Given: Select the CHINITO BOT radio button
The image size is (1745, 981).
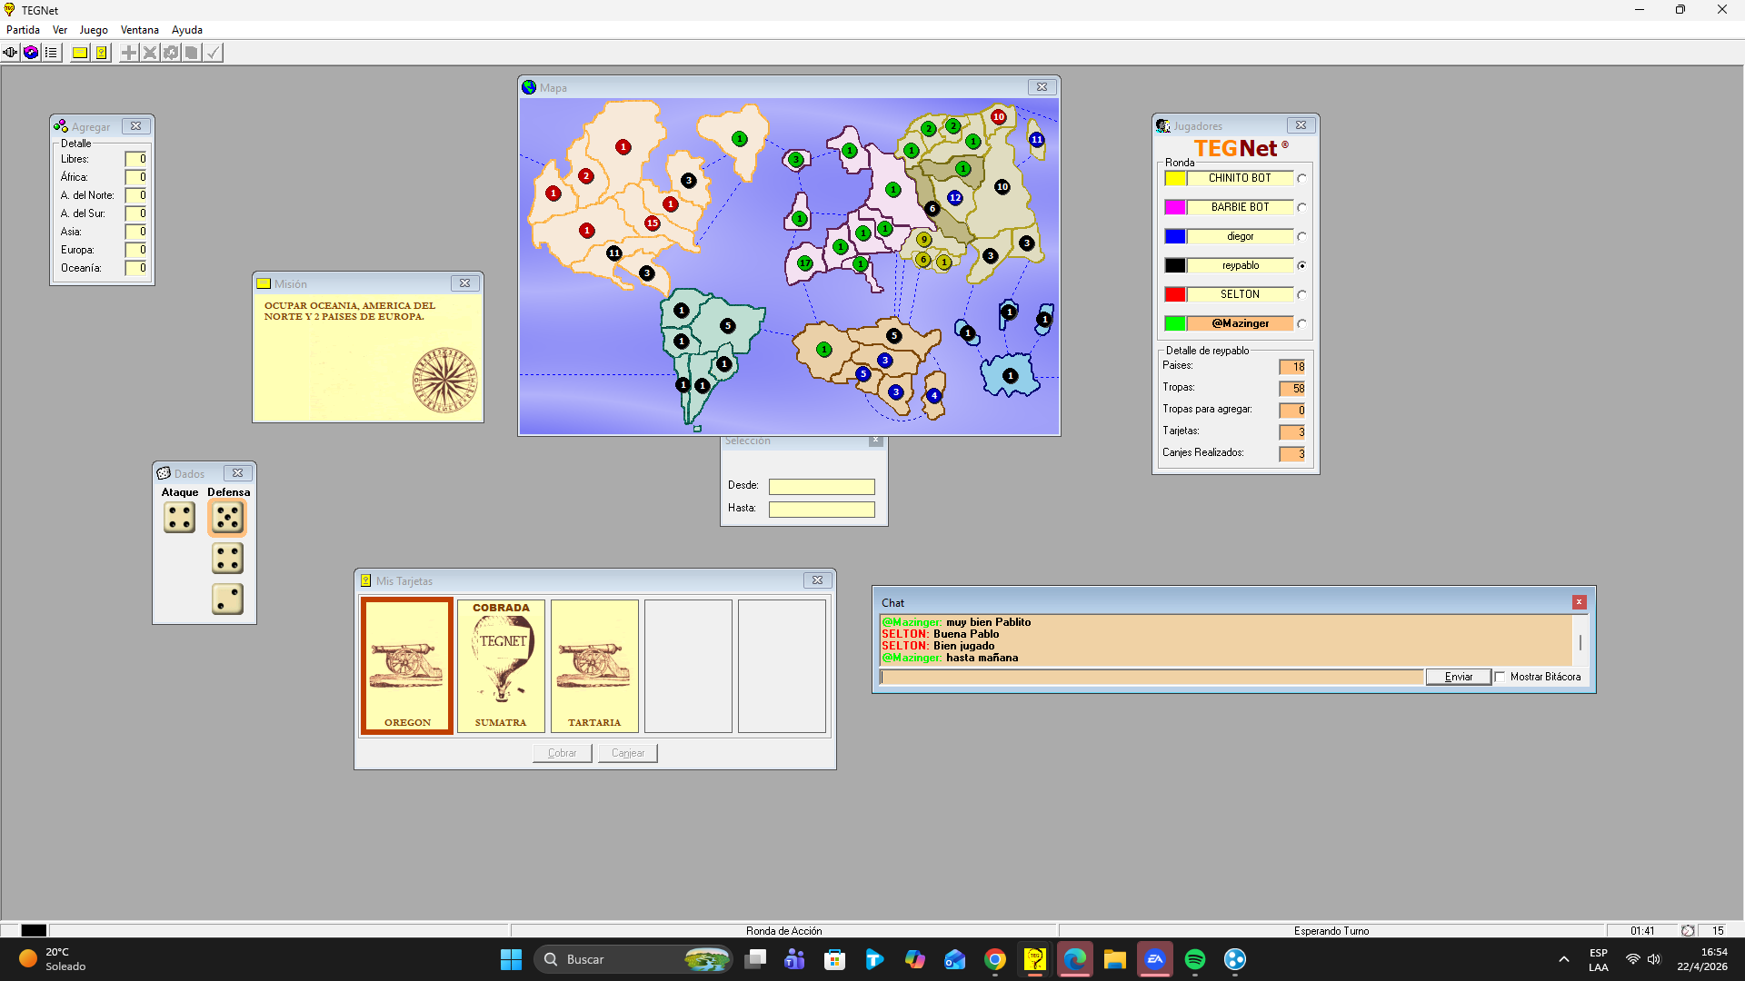Looking at the screenshot, I should pyautogui.click(x=1301, y=179).
